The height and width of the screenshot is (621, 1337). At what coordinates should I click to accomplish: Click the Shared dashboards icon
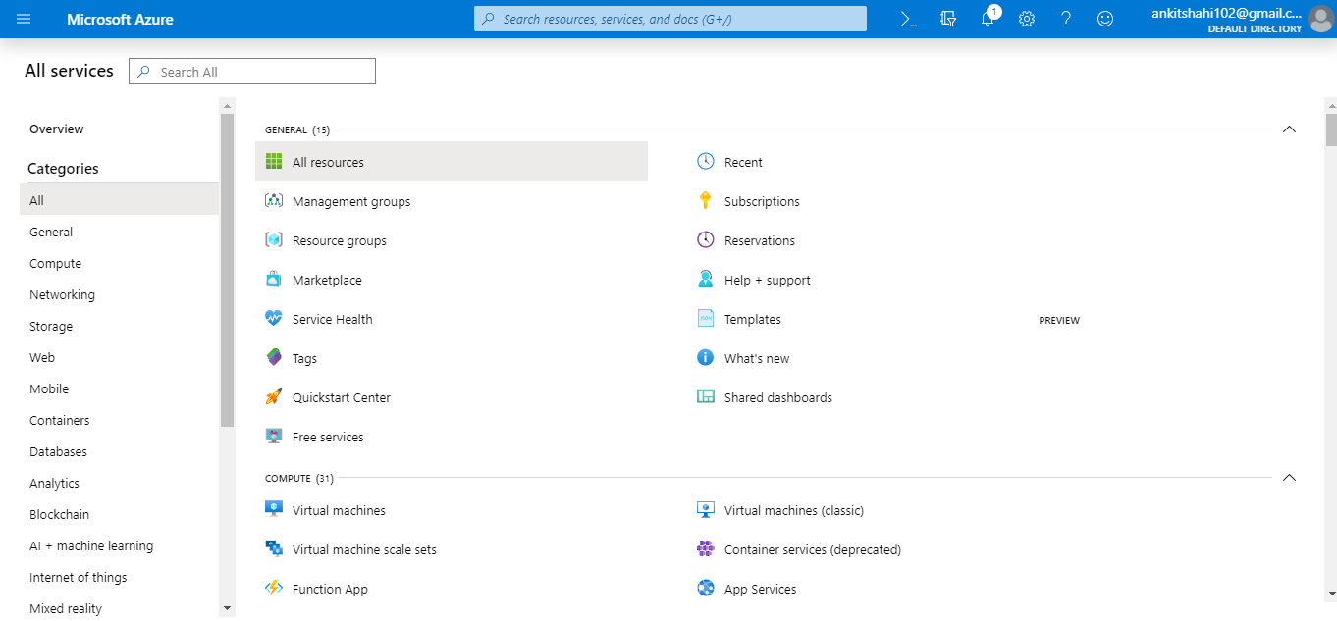(x=706, y=397)
